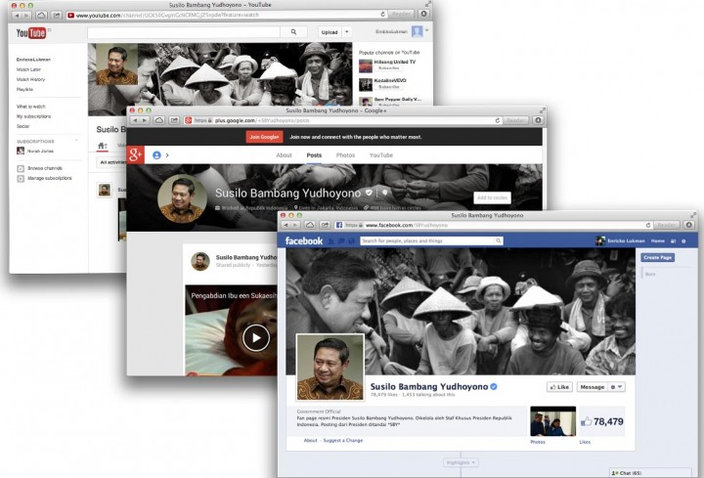Viewport: 704px width, 478px height.
Task: Click Home link in Facebook top bar
Action: pyautogui.click(x=658, y=241)
